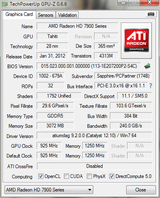160x198 pixels.
Task: Click the ATI CrossFire Disabled field
Action: click(94, 166)
